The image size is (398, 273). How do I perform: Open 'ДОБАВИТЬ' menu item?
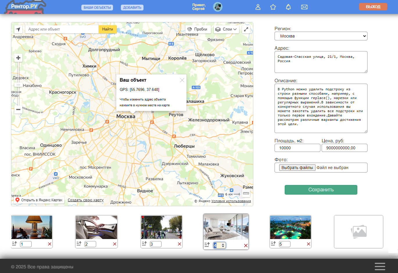[x=132, y=8]
